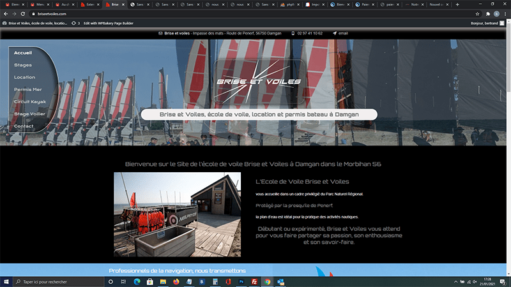Open Microsoft Edge from the taskbar
The height and width of the screenshot is (287, 511).
pyautogui.click(x=136, y=281)
